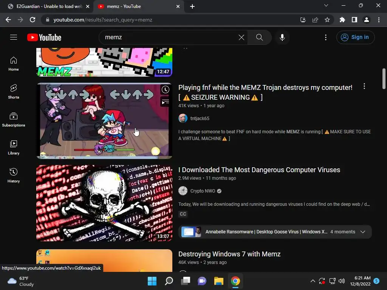This screenshot has height=290, width=387.
Task: Visit the Crypto NWO channel name
Action: tap(203, 191)
